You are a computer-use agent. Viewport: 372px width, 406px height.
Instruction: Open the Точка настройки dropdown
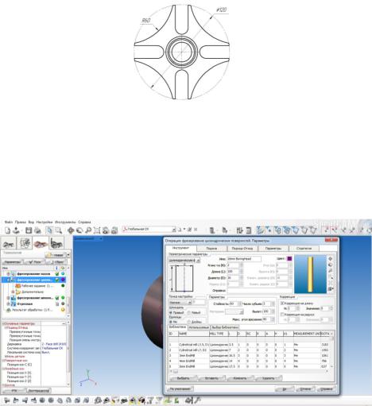(189, 303)
